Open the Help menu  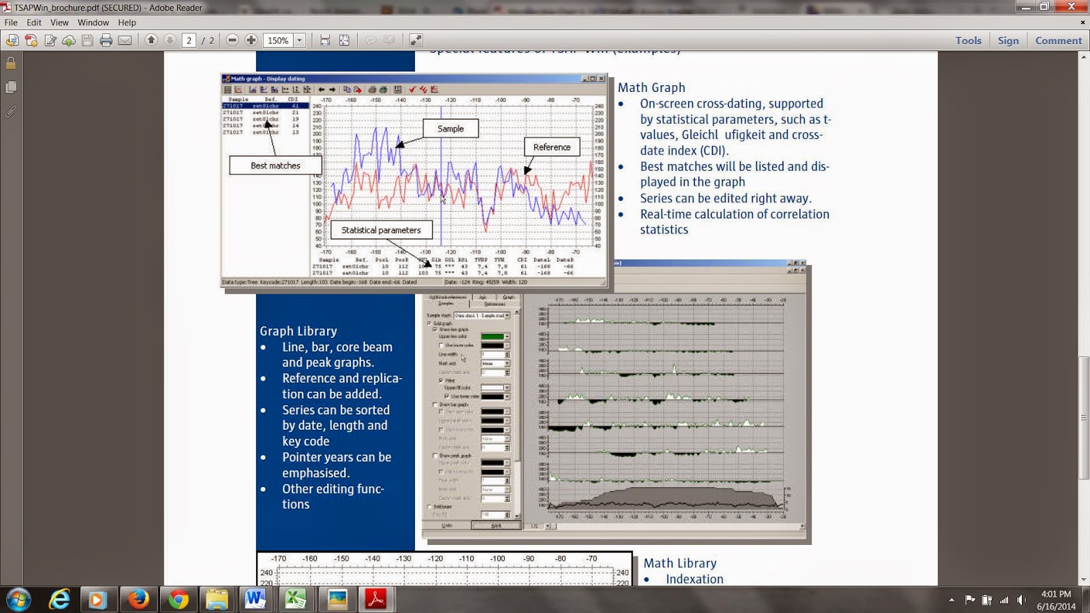pos(127,22)
